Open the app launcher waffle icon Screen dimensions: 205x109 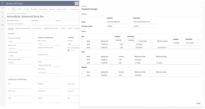click(3, 3)
